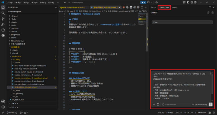This screenshot has height=115, width=217.
Task: Click the split editor right icon
Action: pos(142,7)
